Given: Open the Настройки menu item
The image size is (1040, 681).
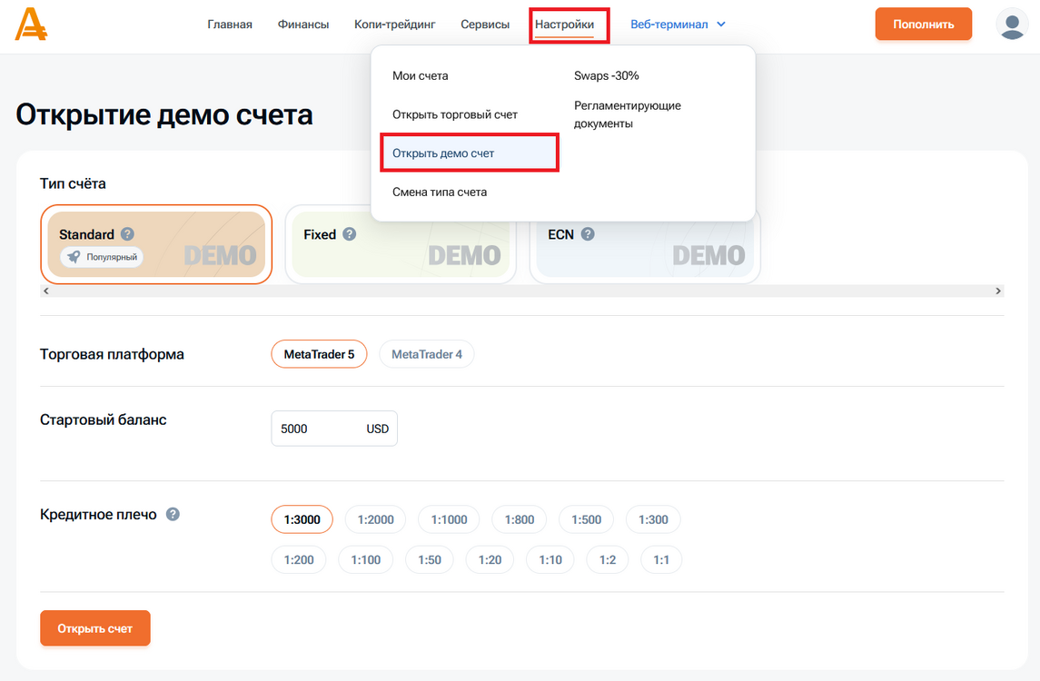Looking at the screenshot, I should [x=564, y=25].
